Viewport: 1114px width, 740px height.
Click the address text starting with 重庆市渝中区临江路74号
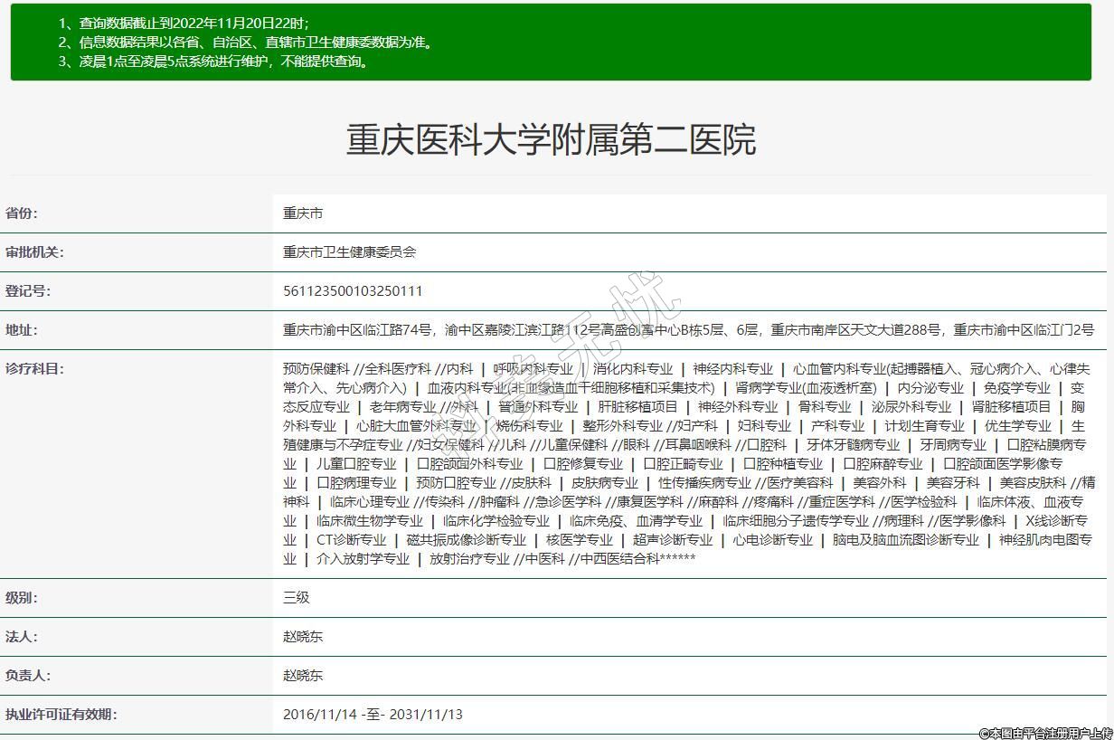tap(687, 330)
